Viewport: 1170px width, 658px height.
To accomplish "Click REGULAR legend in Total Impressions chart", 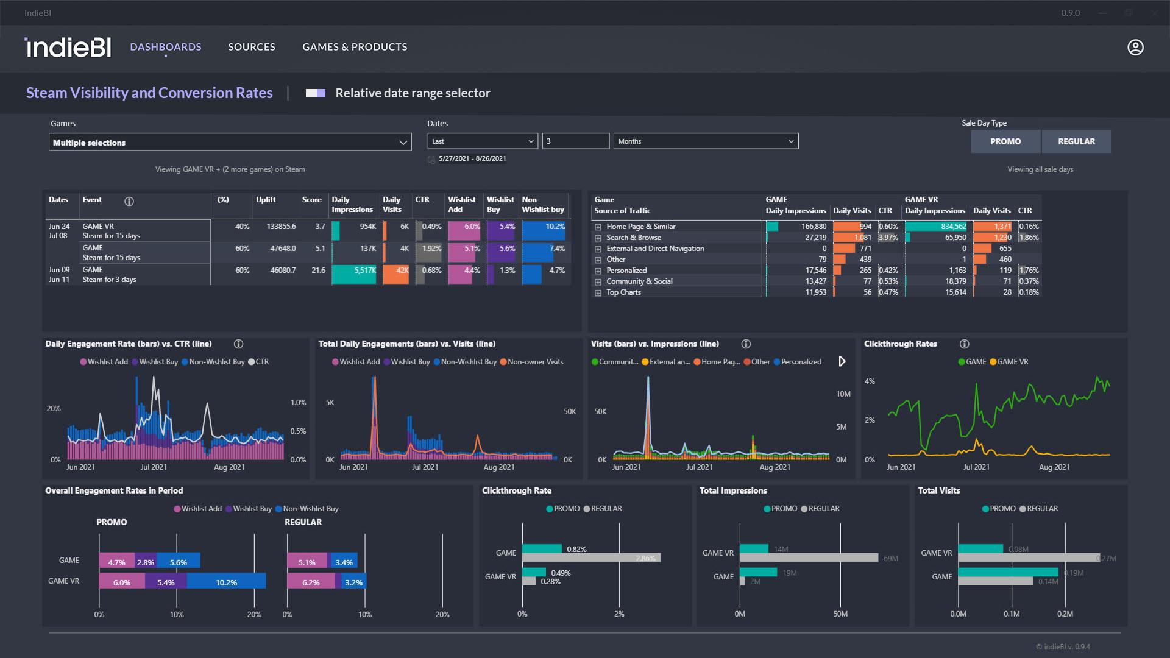I will [x=820, y=508].
